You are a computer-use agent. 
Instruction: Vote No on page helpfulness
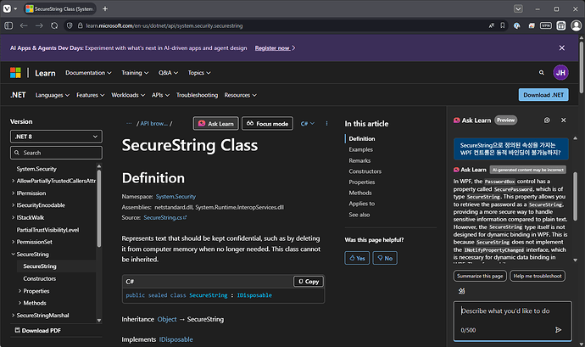pos(385,258)
